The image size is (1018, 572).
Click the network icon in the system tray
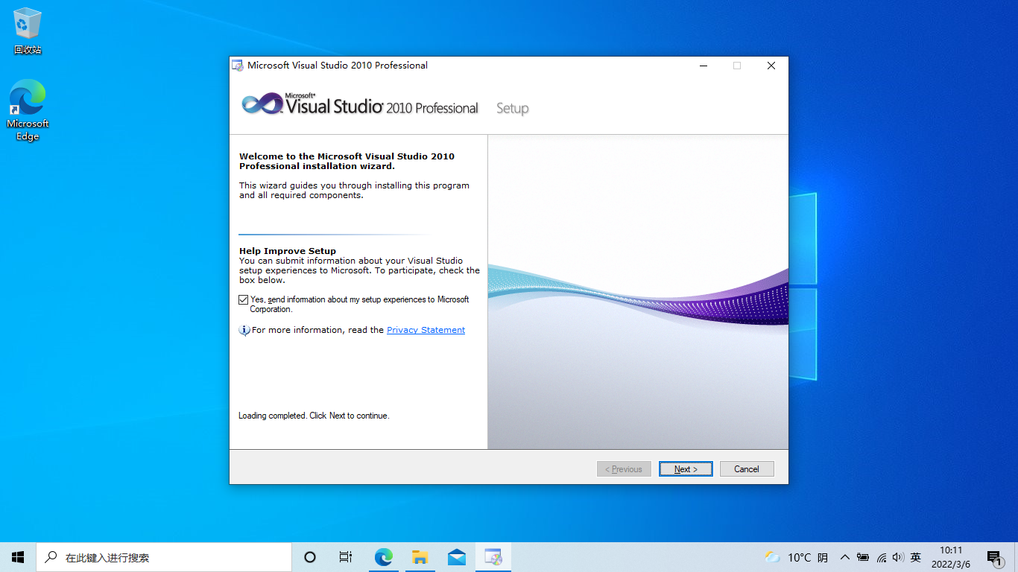click(x=881, y=556)
